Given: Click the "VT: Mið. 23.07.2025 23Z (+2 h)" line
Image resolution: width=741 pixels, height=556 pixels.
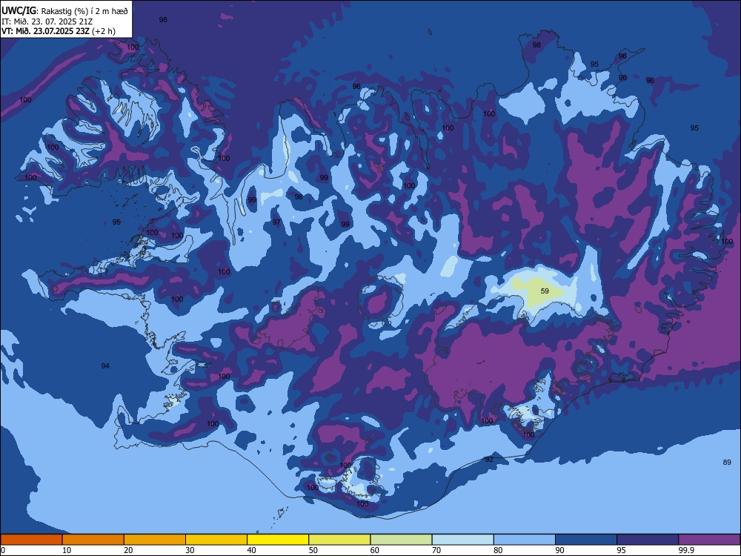Looking at the screenshot, I should point(58,31).
